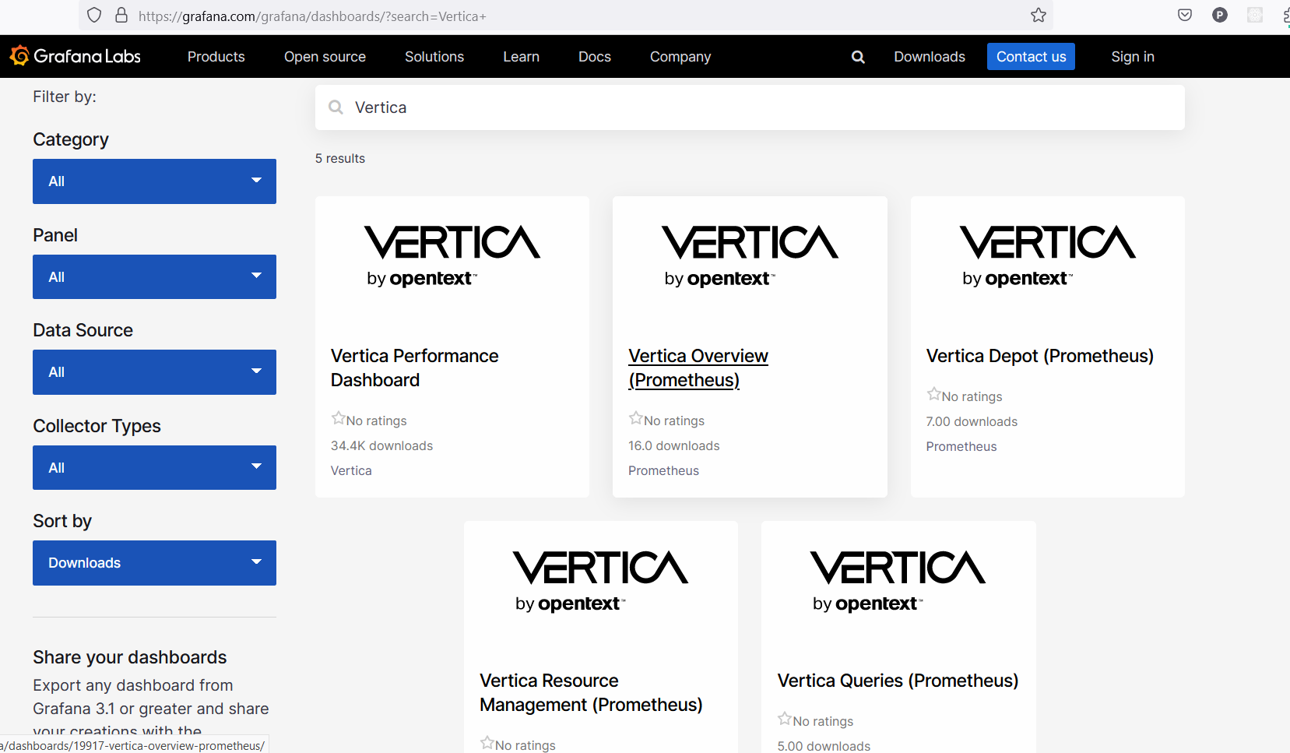The image size is (1290, 753).
Task: Open Vertica Queries (Prometheus) title link
Action: (x=898, y=681)
